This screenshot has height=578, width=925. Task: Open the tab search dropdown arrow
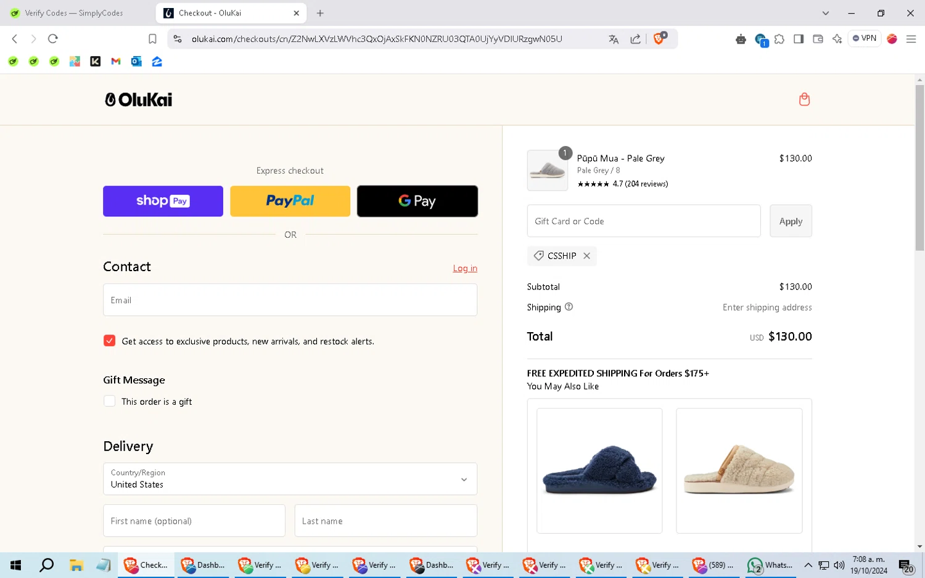coord(825,13)
